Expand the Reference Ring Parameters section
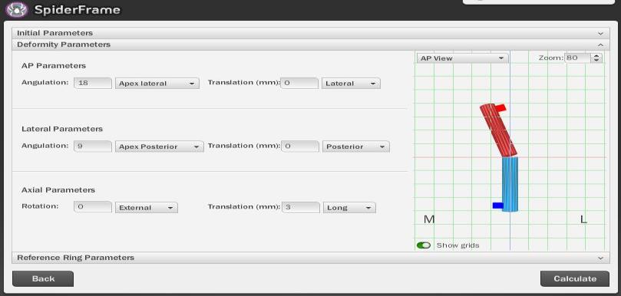621x296 pixels. [x=310, y=258]
